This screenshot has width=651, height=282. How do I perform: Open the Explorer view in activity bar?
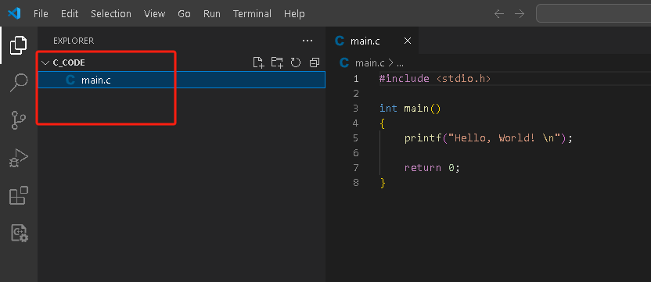tap(18, 45)
